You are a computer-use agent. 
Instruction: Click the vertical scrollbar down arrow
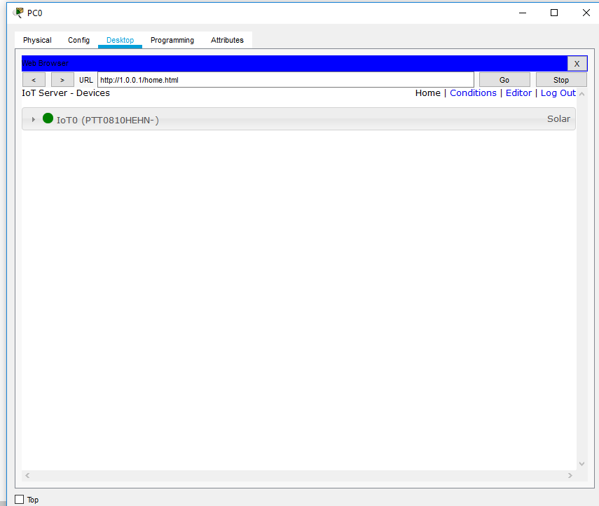pos(581,464)
